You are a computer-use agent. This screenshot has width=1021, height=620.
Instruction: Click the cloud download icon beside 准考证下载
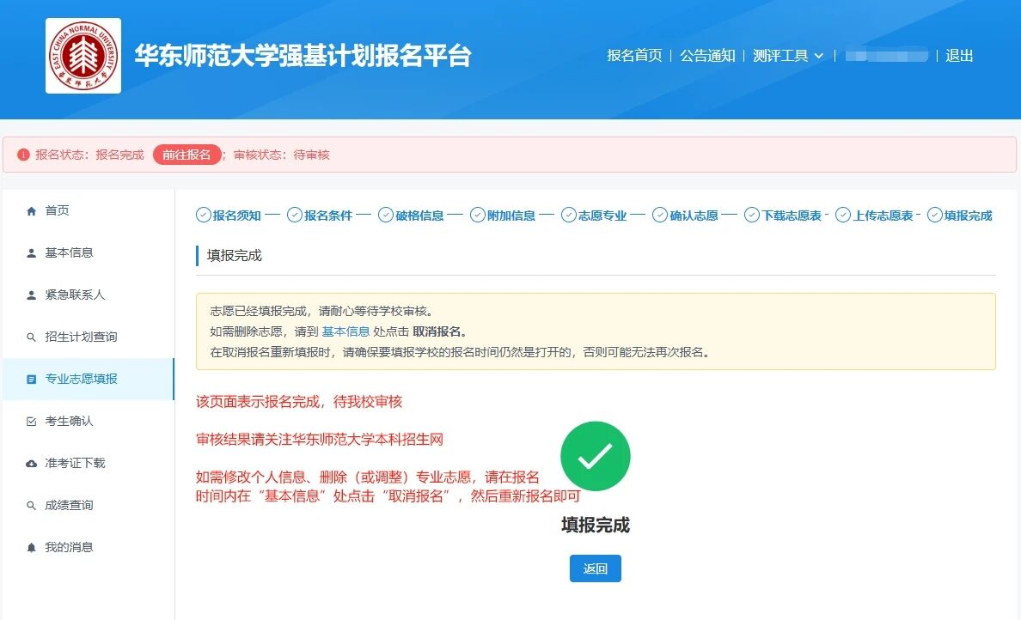(32, 464)
